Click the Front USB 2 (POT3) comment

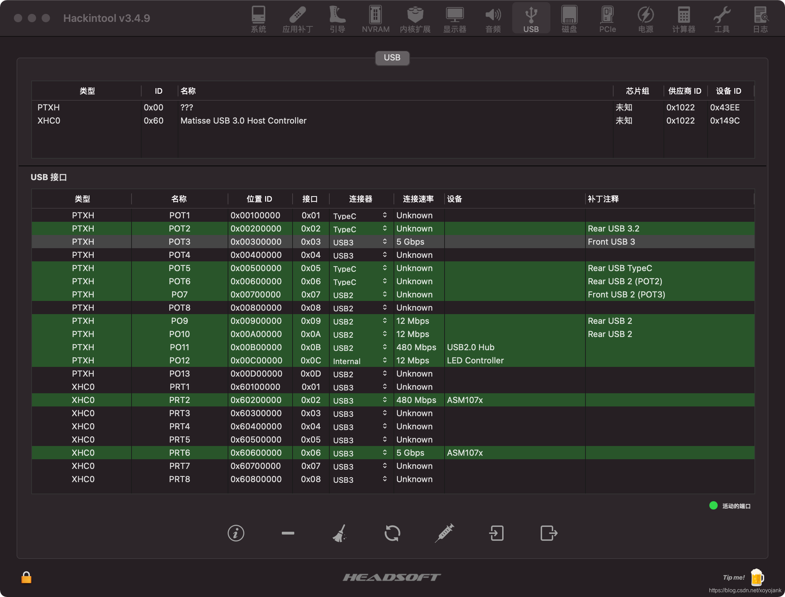(x=626, y=295)
